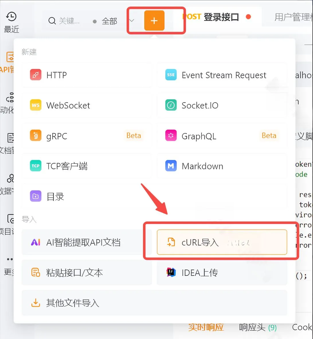
Task: Switch to POST 登录接口 tab
Action: click(x=217, y=17)
